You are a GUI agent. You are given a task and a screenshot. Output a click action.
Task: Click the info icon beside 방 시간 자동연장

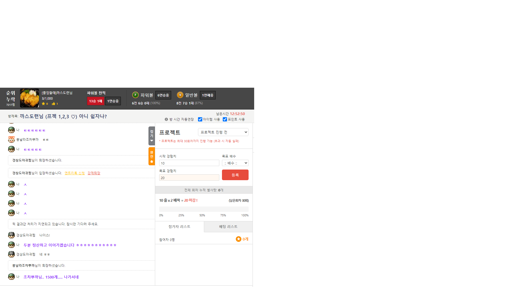(166, 119)
